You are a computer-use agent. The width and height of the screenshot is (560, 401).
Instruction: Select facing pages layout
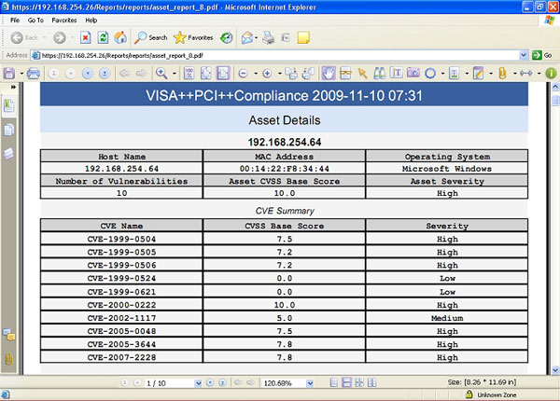click(372, 383)
